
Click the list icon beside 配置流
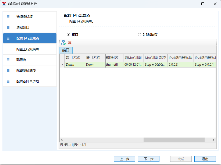pos(8,60)
